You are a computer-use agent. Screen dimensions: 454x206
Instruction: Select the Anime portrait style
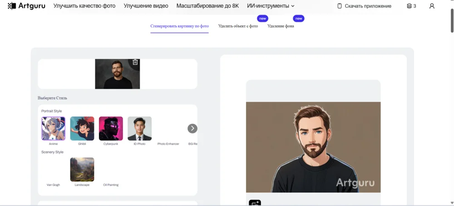(x=53, y=129)
